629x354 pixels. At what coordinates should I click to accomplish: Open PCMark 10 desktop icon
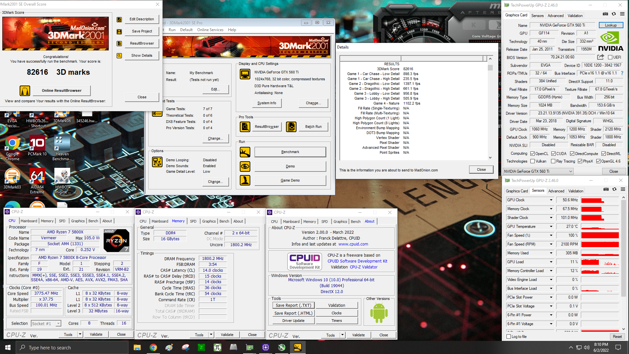37,146
